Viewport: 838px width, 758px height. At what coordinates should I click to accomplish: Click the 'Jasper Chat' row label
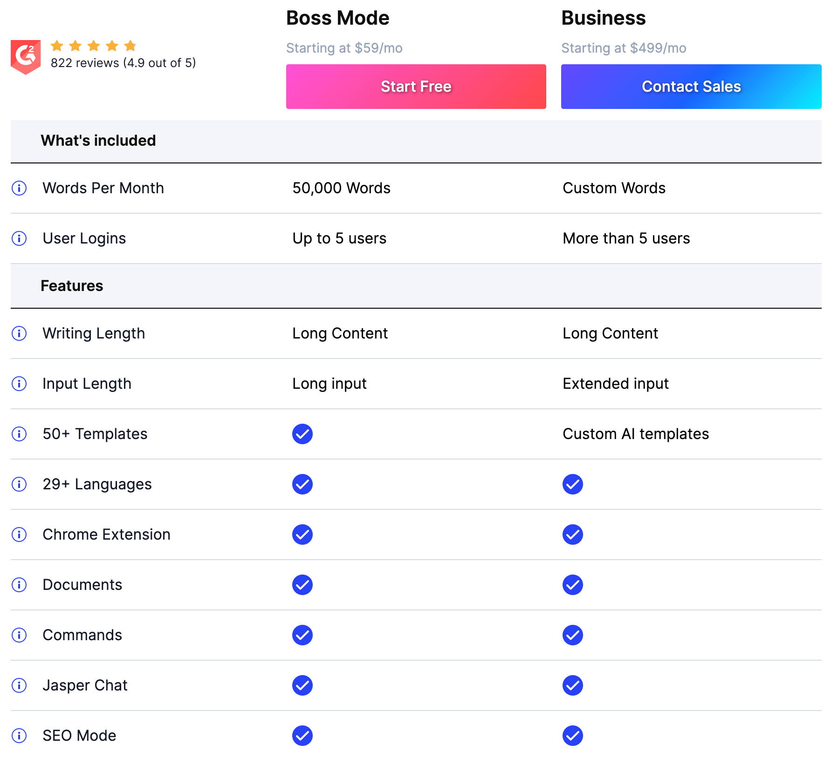[x=85, y=685]
